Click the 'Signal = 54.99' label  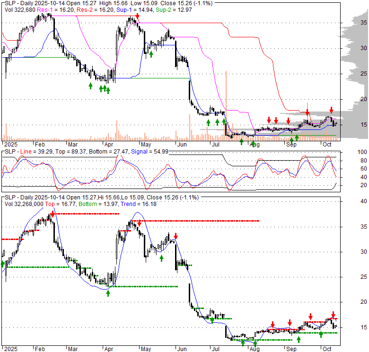point(149,152)
